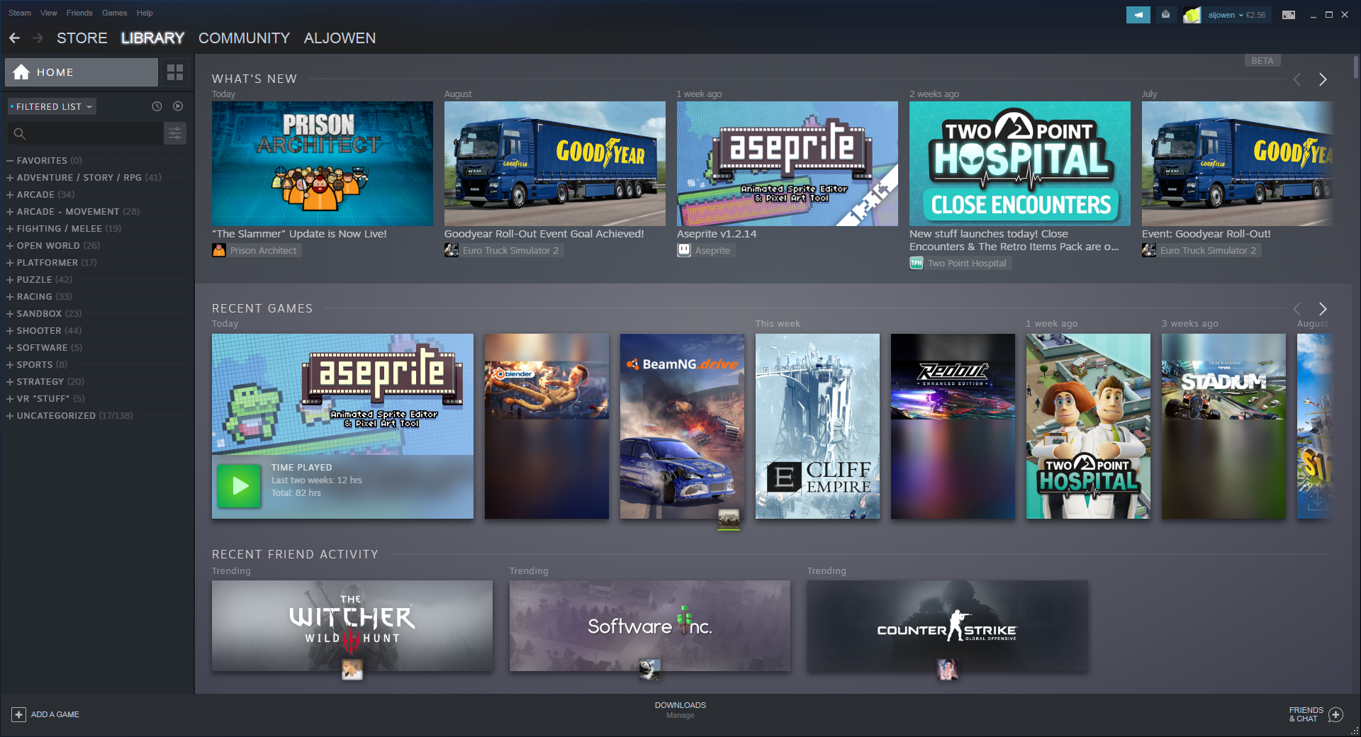The image size is (1361, 737).
Task: Open the Help menu
Action: point(145,13)
